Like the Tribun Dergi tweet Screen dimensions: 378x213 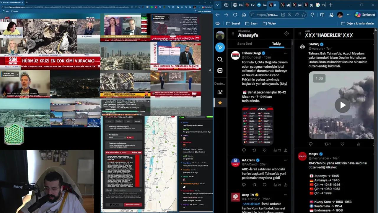point(265,150)
